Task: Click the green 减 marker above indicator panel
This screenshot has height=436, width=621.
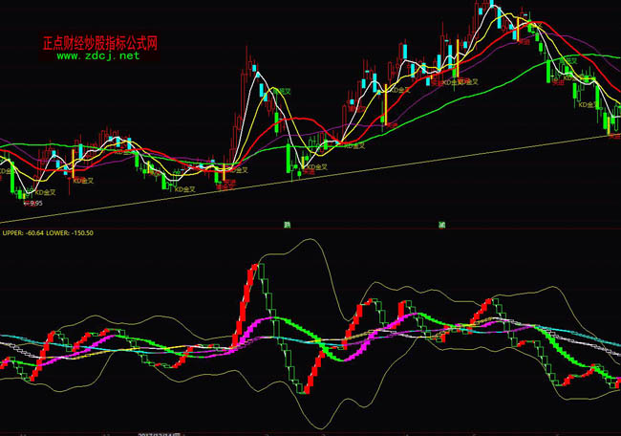Action: click(441, 224)
